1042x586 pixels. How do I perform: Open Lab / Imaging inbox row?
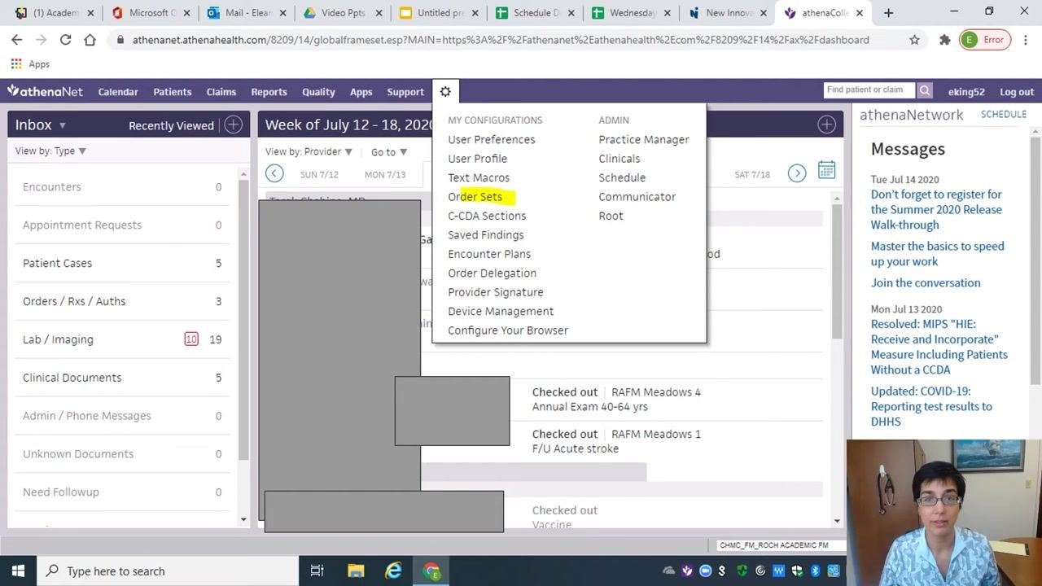click(x=122, y=339)
